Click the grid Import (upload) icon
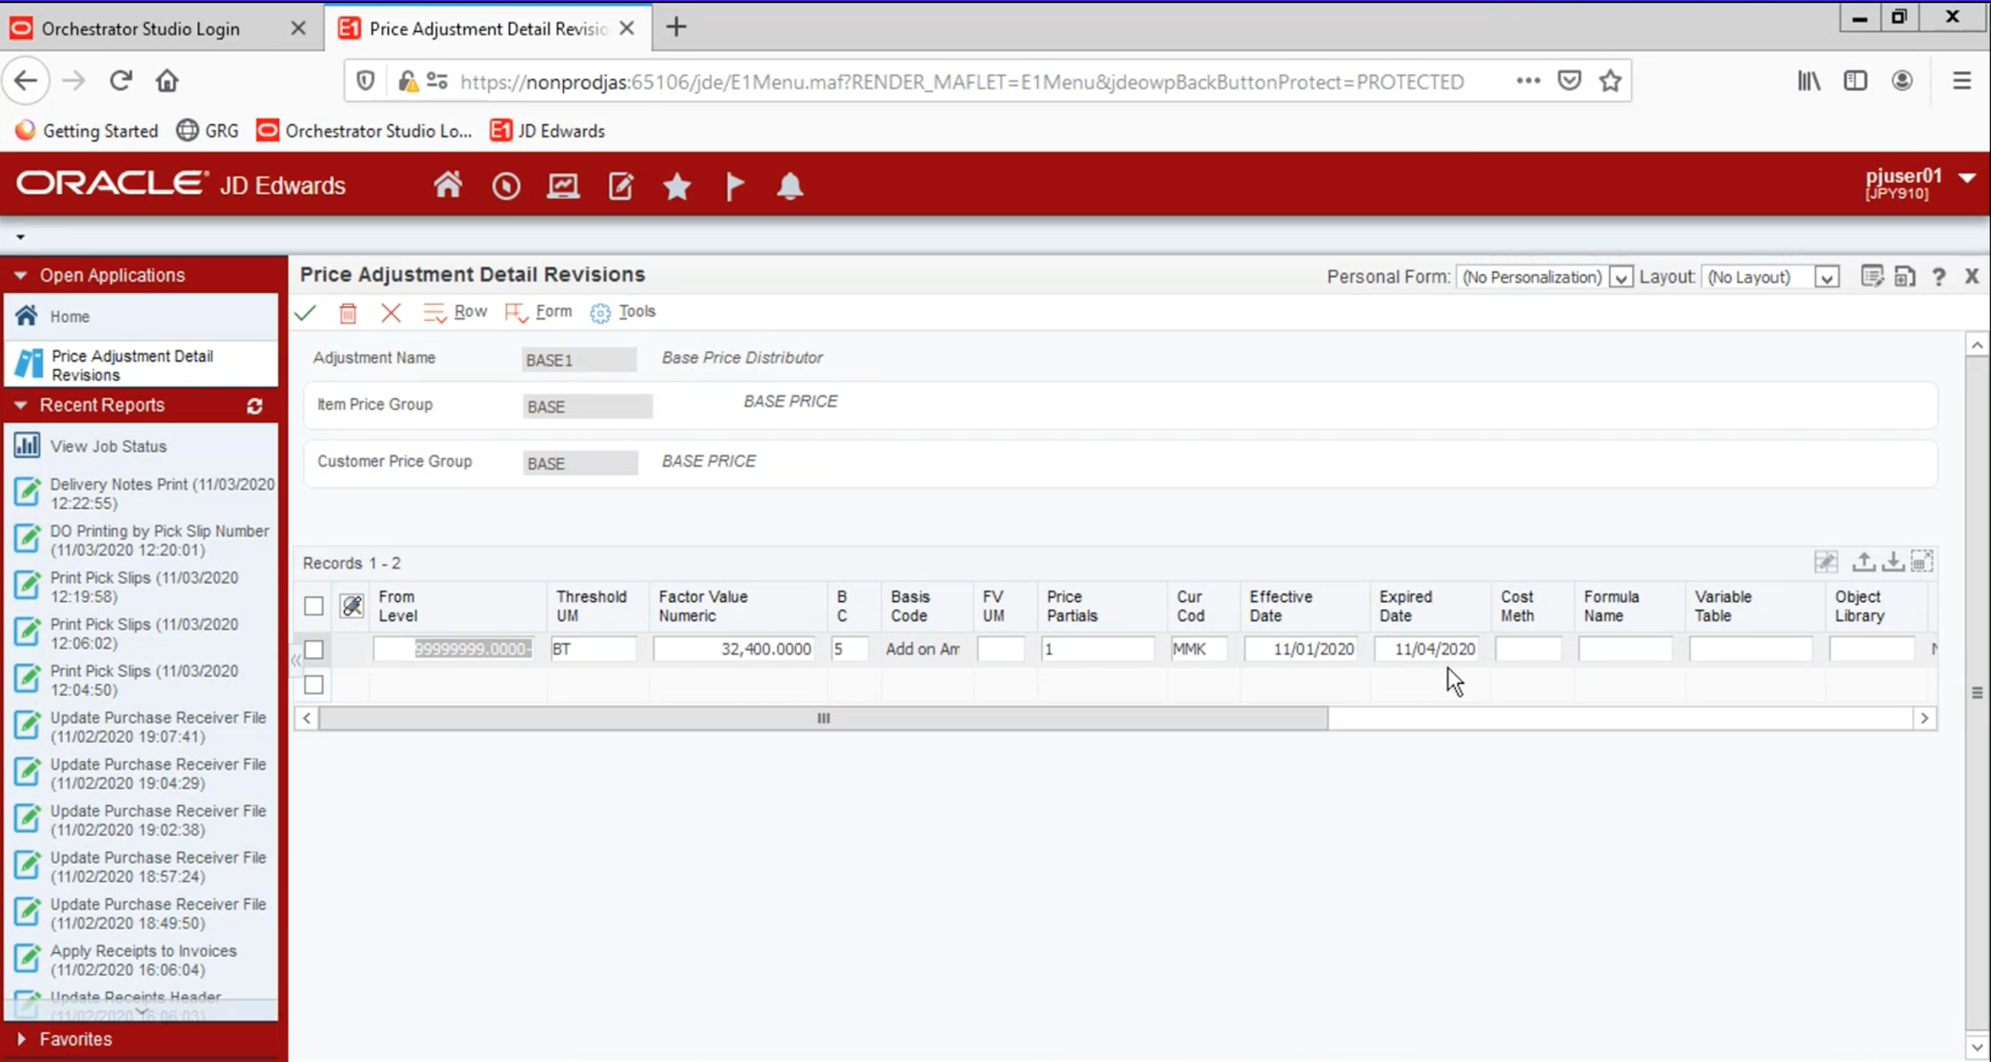The image size is (1991, 1062). [1863, 562]
